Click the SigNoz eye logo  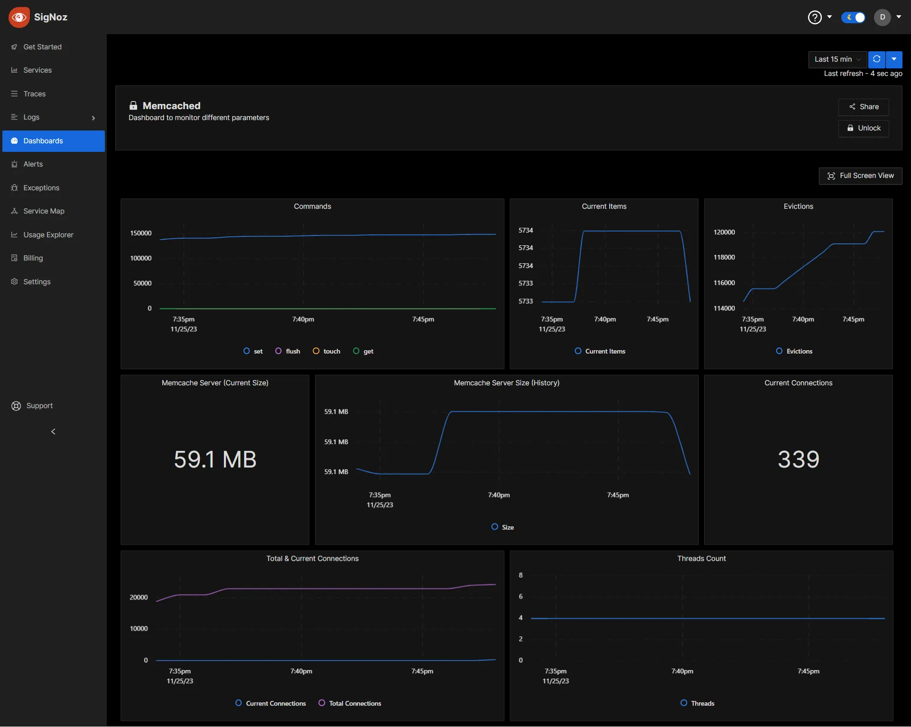coord(19,17)
